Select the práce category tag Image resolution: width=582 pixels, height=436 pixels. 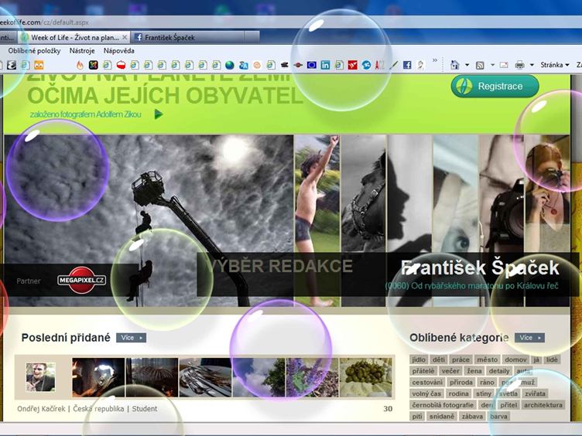point(460,359)
